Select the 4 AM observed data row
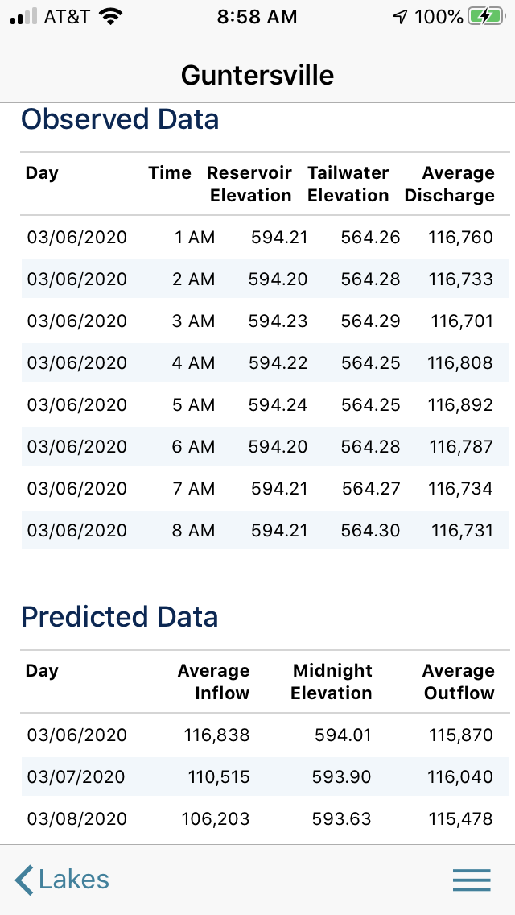Image resolution: width=515 pixels, height=915 pixels. point(265,363)
